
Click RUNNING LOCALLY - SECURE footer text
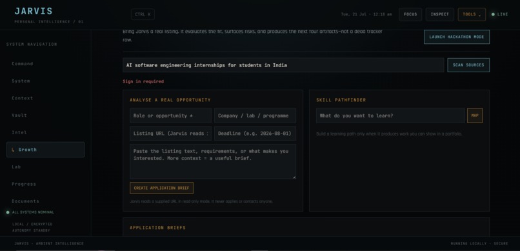coord(479,244)
